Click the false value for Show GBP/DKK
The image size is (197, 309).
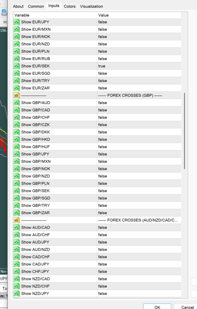point(103,132)
